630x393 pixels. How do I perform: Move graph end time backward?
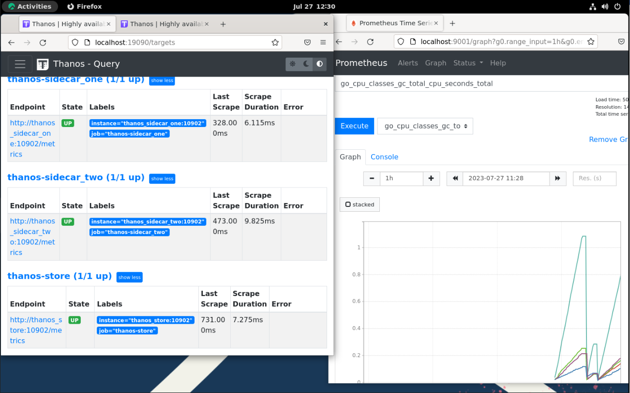pyautogui.click(x=455, y=178)
